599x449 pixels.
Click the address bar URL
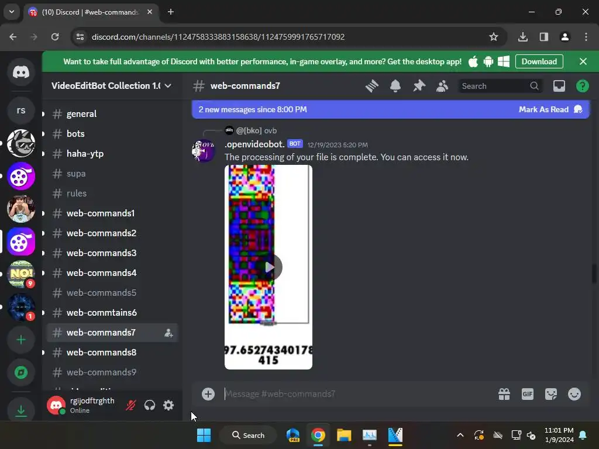coord(218,37)
